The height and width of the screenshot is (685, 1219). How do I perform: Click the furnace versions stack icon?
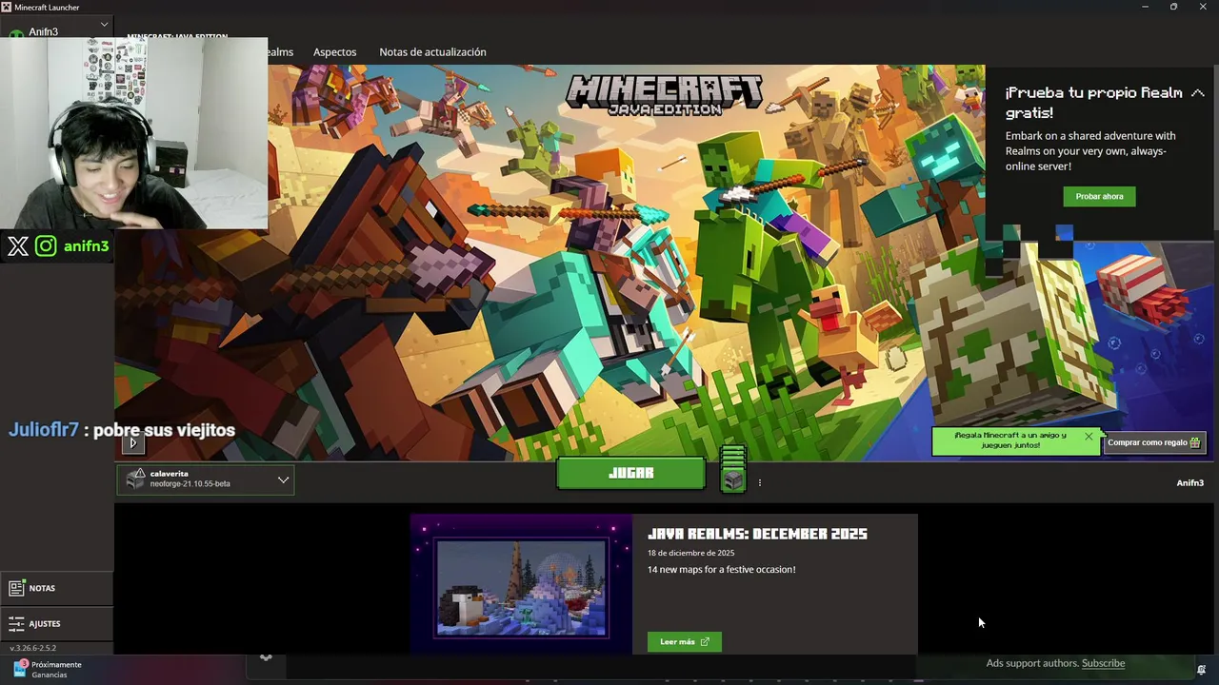pyautogui.click(x=732, y=468)
